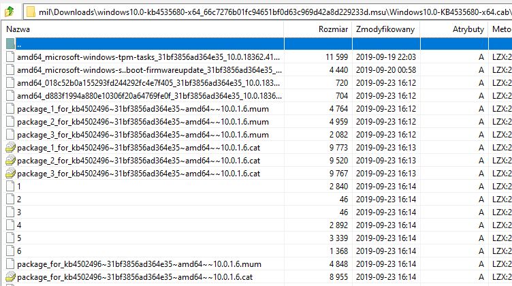Select the parent directory ".." row
Image resolution: width=512 pixels, height=286 pixels.
coord(256,44)
